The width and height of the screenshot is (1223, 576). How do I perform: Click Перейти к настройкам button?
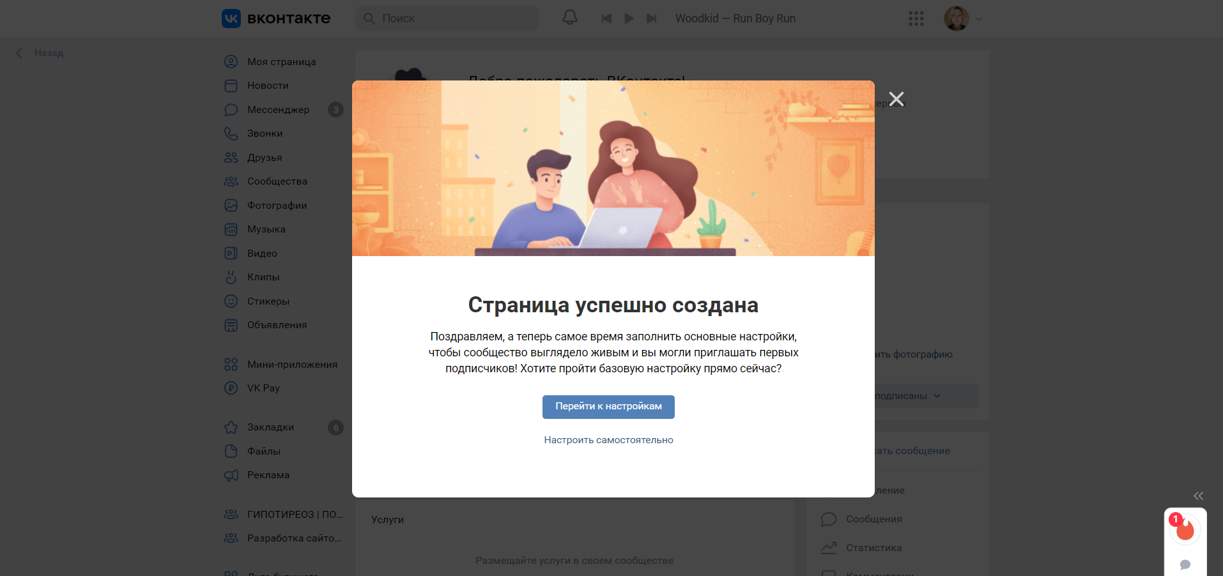[x=608, y=407]
